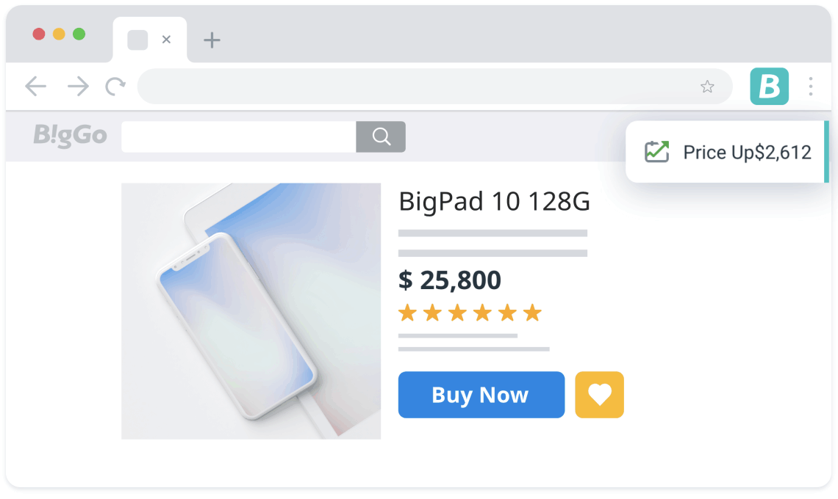Go forward with right arrow
Viewport: 838px width, 499px height.
[78, 86]
